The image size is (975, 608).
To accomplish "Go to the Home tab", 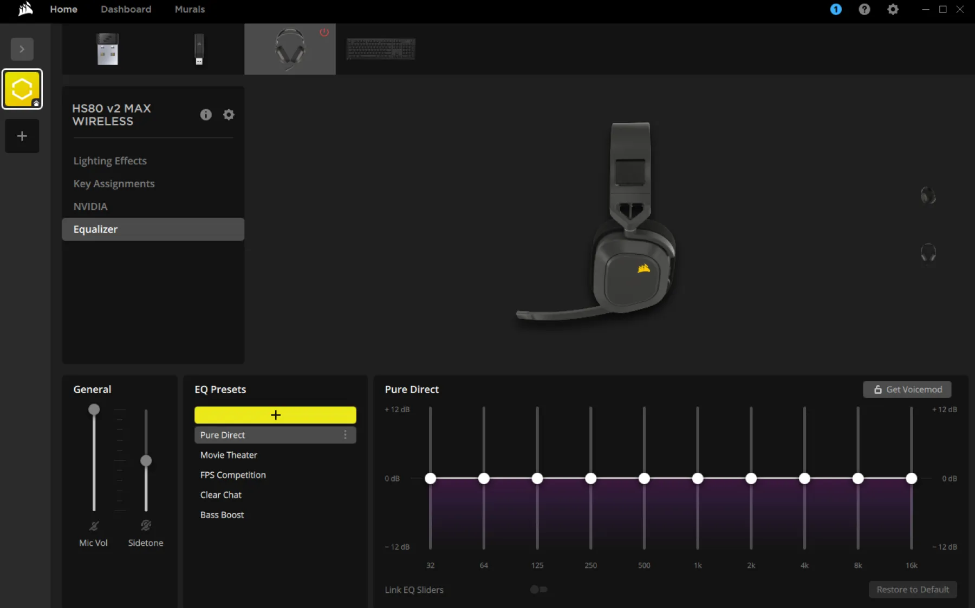I will tap(63, 9).
